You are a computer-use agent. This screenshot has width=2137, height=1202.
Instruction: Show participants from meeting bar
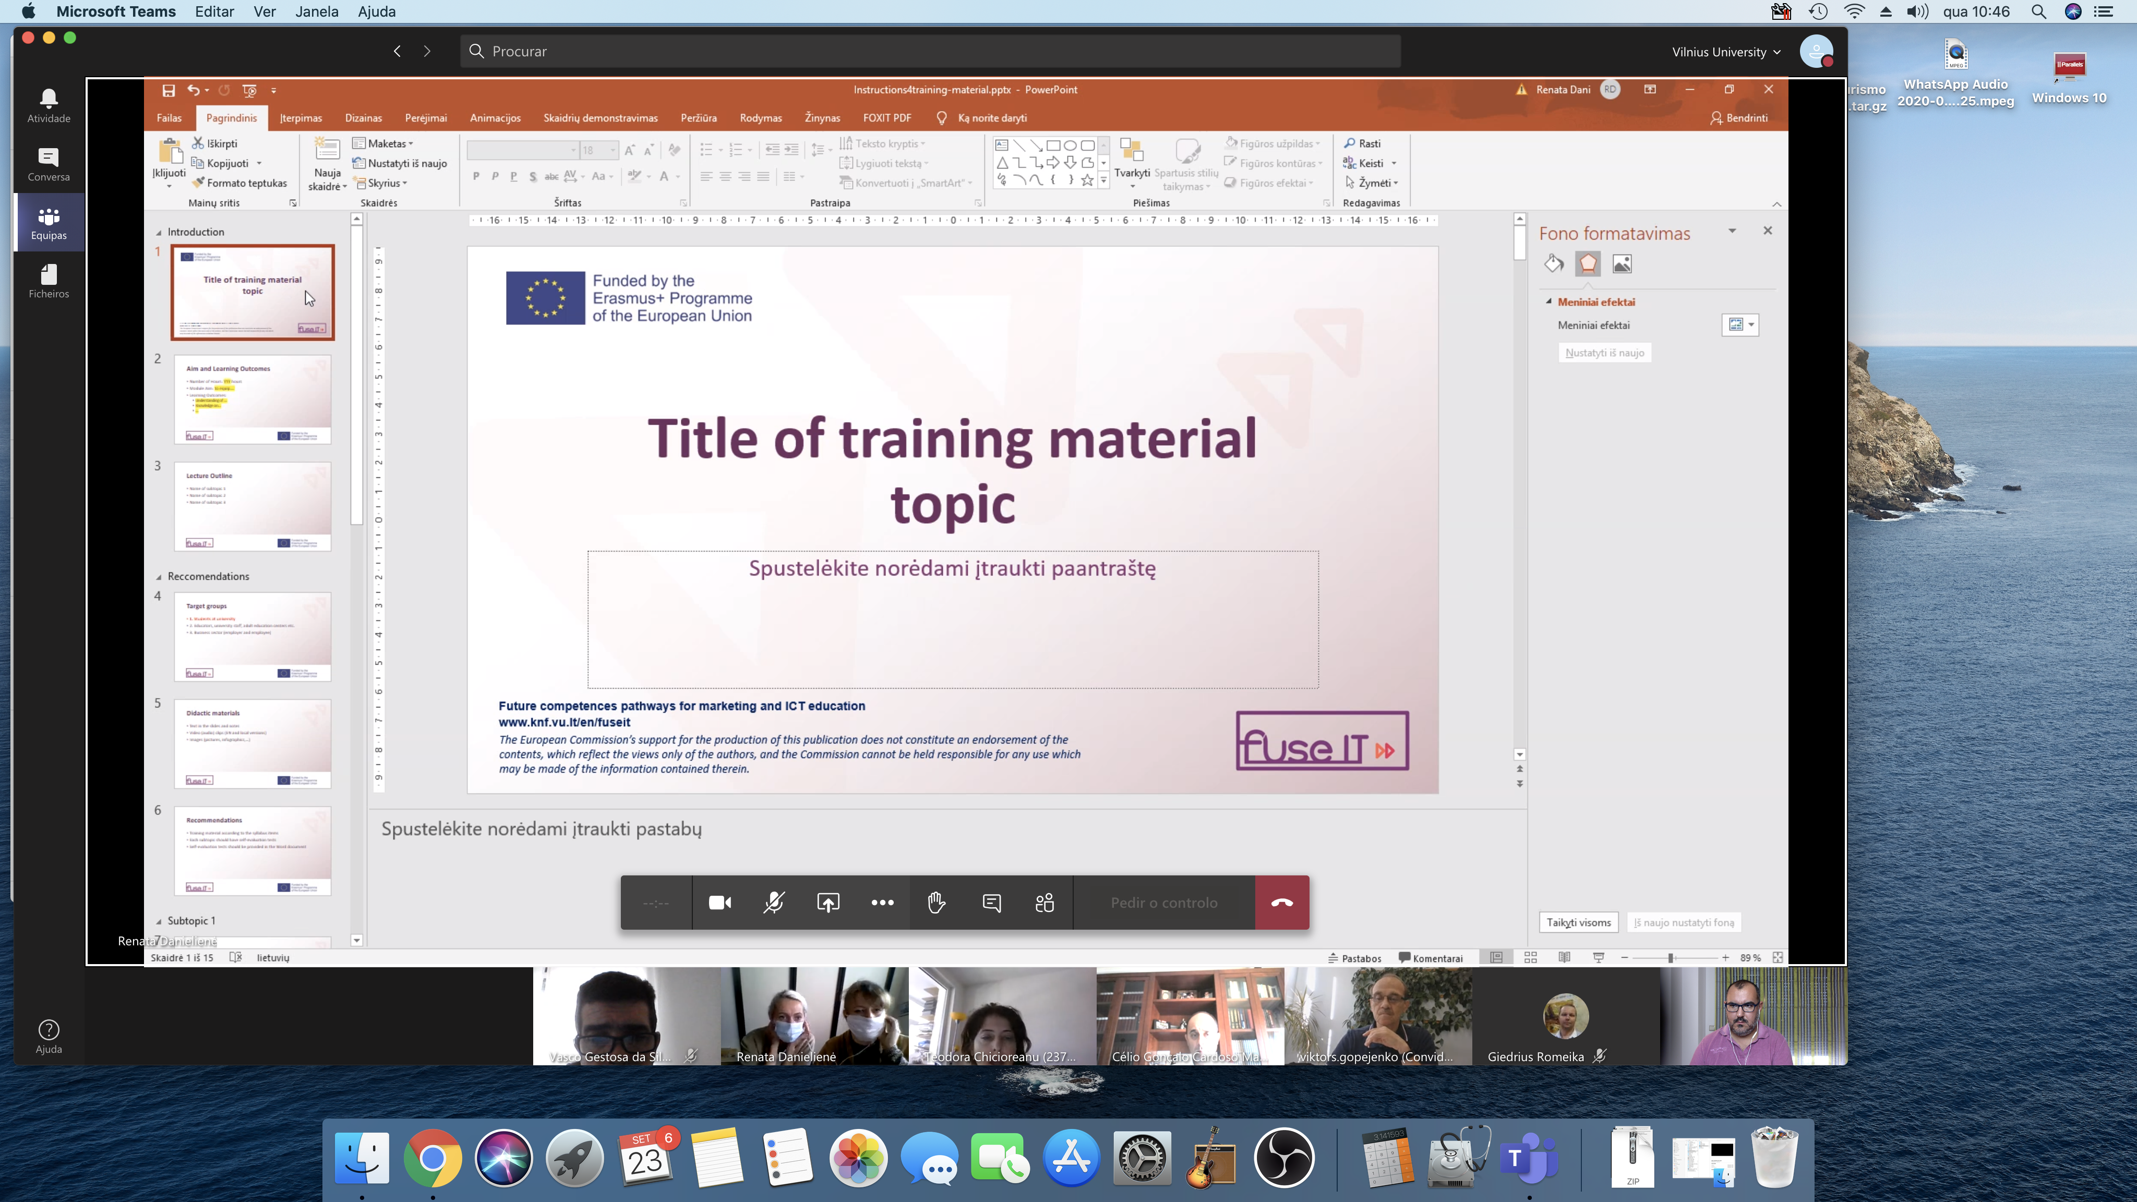click(1045, 903)
